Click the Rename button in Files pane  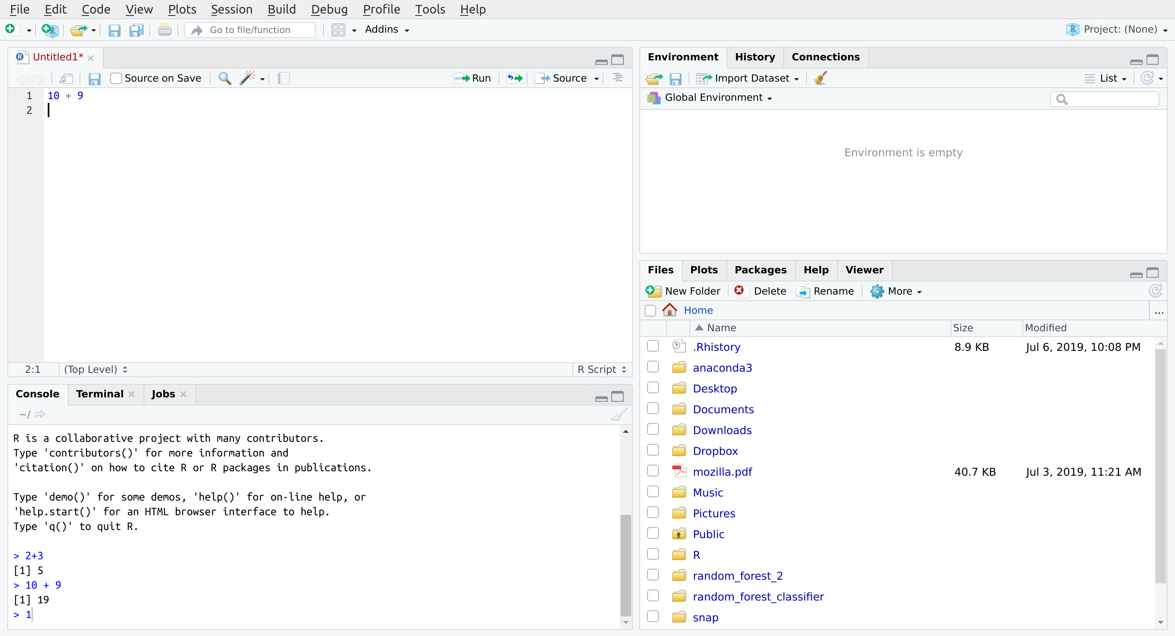825,291
